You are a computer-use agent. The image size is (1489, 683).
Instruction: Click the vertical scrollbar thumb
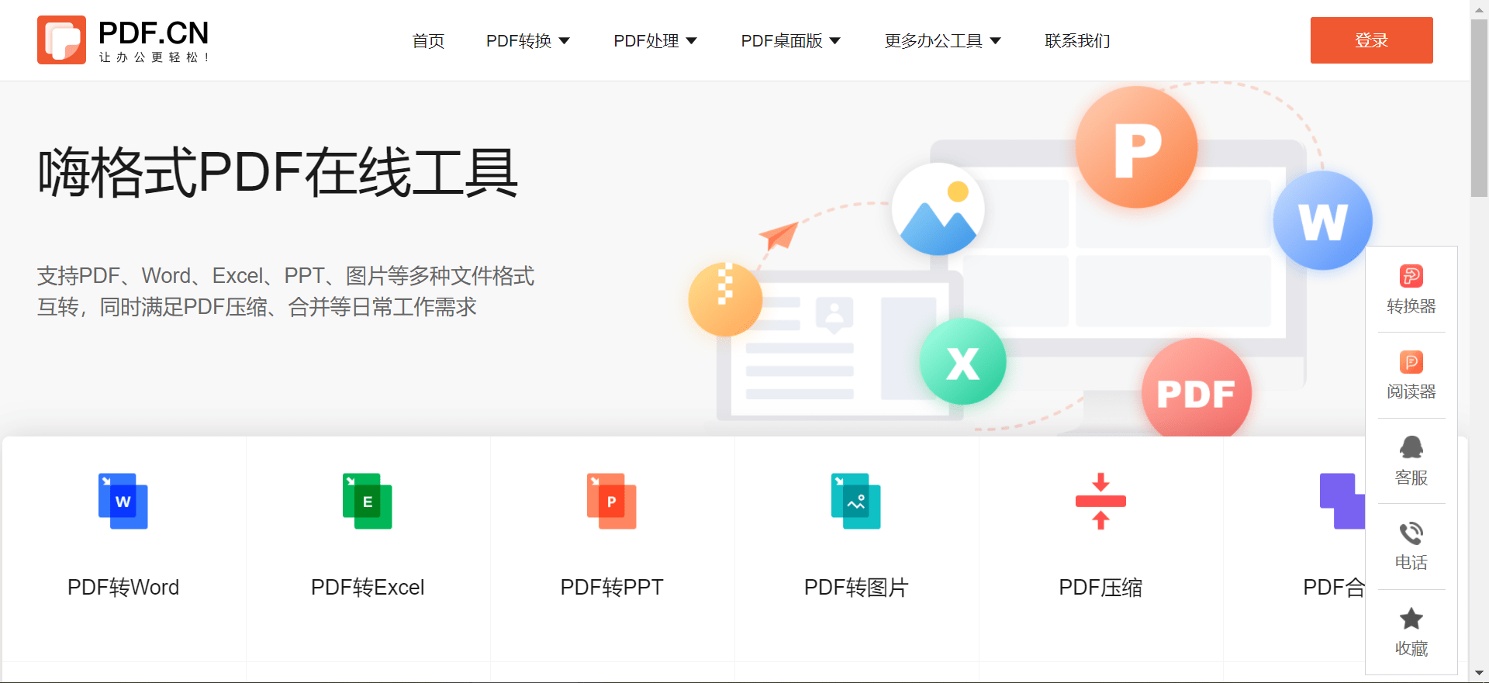(1479, 109)
